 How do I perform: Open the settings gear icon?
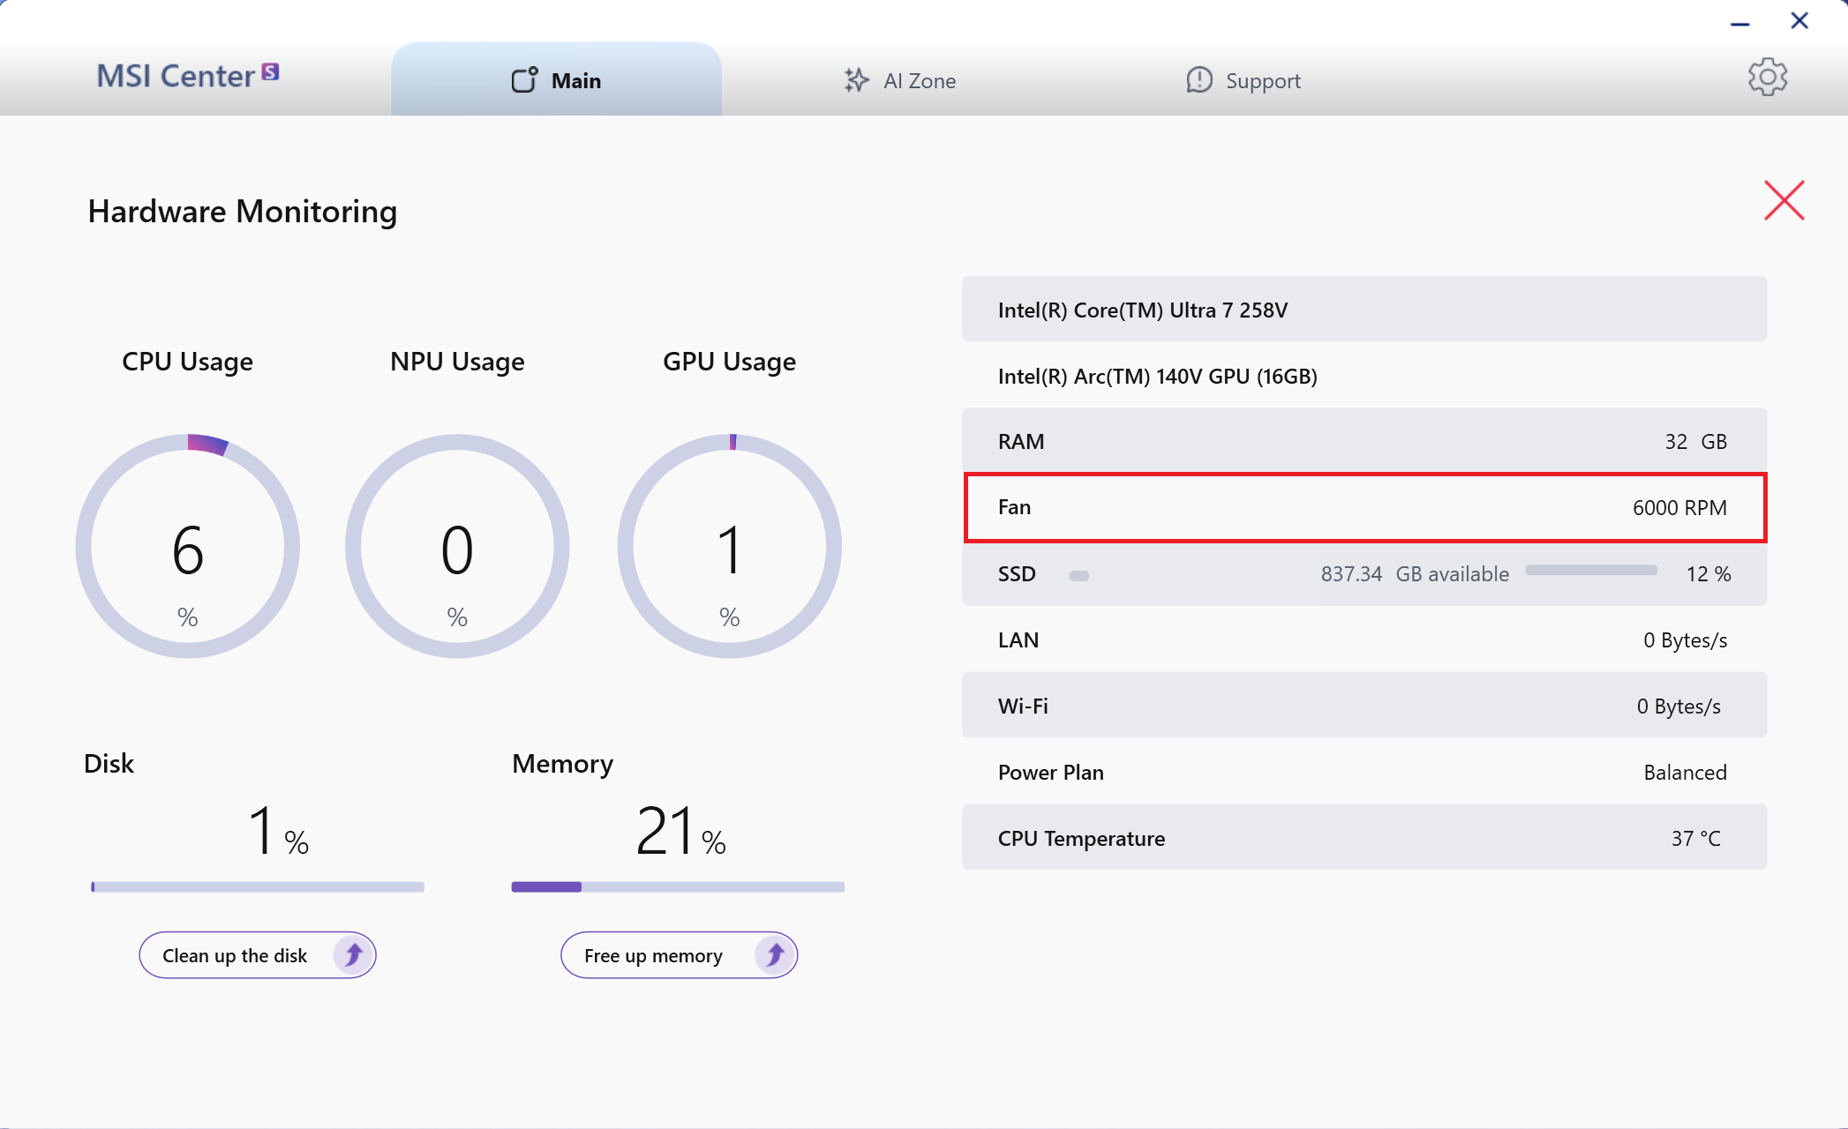coord(1768,78)
